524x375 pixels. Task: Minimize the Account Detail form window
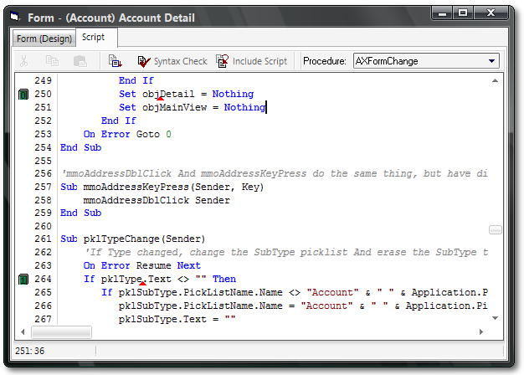[443, 13]
